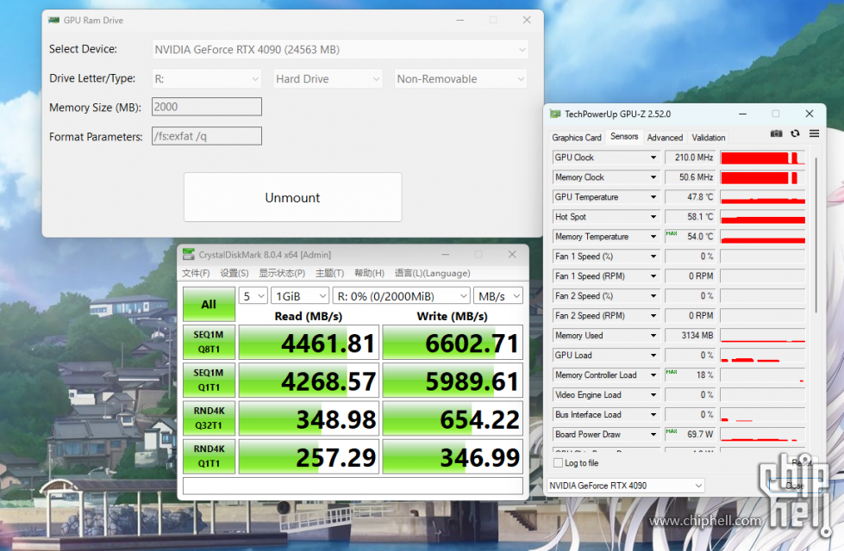Screen dimensions: 844x551
Task: Click the TechPowerUp GPU-Z title icon
Action: pyautogui.click(x=555, y=114)
